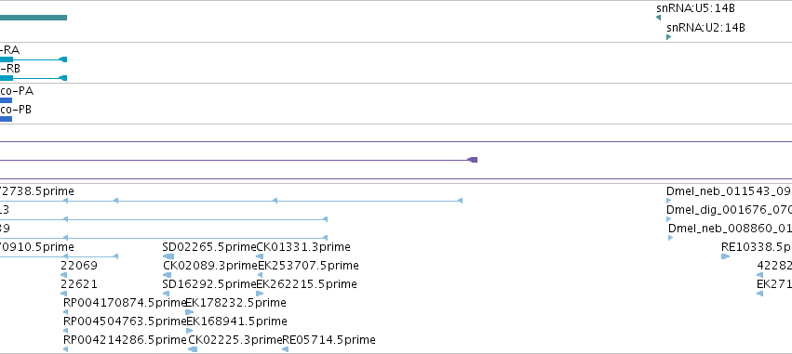Click the arrow glyph under EK271
Image resolution: width=792 pixels, height=354 pixels.
(x=759, y=294)
